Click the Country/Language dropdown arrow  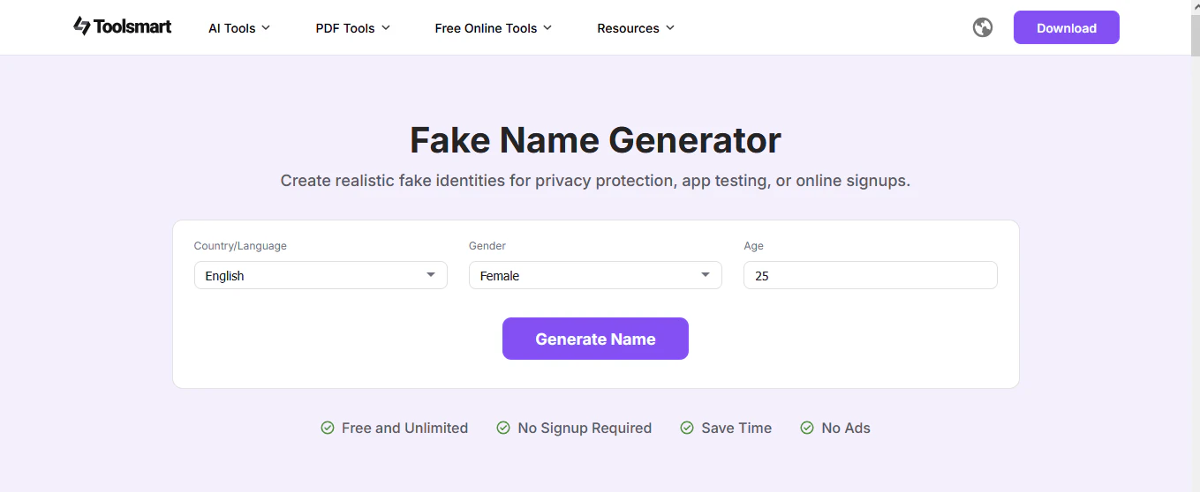point(431,275)
